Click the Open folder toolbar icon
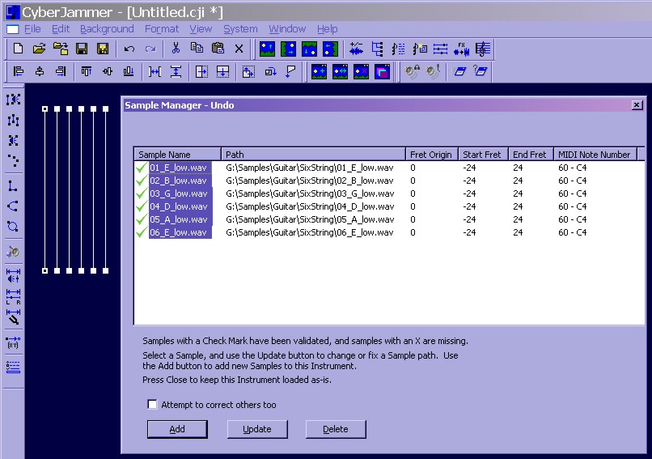652x459 pixels. coord(39,49)
